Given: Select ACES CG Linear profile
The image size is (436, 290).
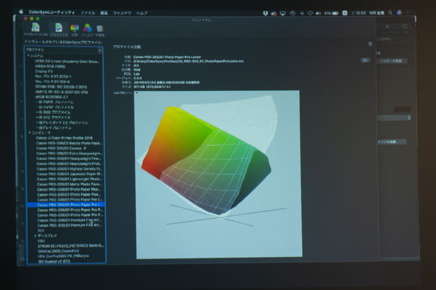Looking at the screenshot, I should [x=67, y=61].
